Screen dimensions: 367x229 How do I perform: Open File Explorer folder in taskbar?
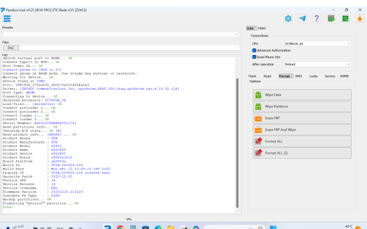[171, 227]
